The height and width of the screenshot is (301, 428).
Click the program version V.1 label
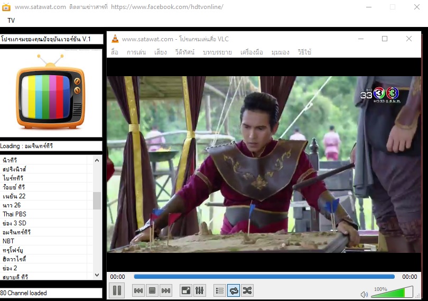point(52,39)
